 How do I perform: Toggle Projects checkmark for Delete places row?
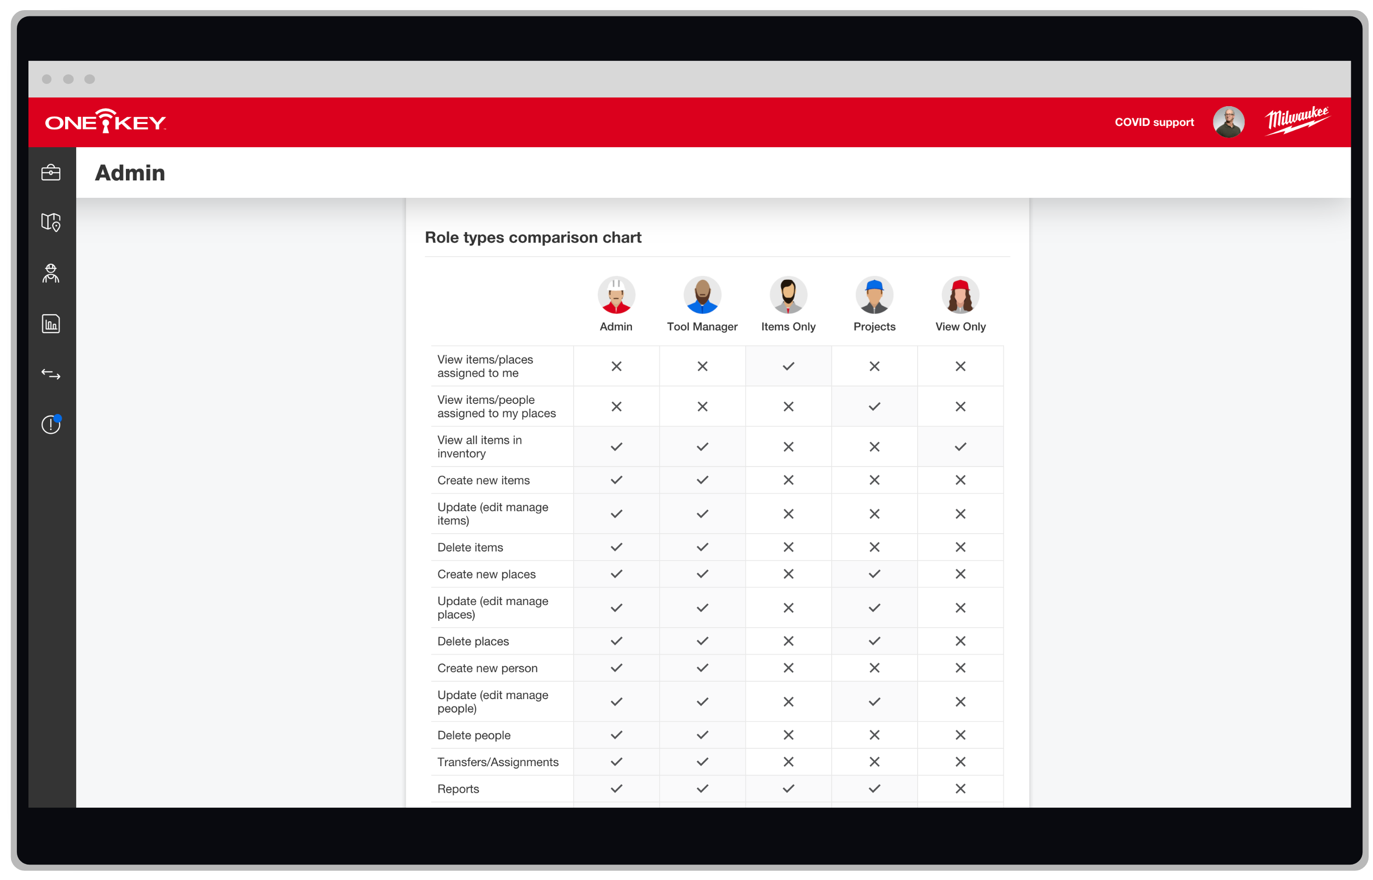pos(874,641)
